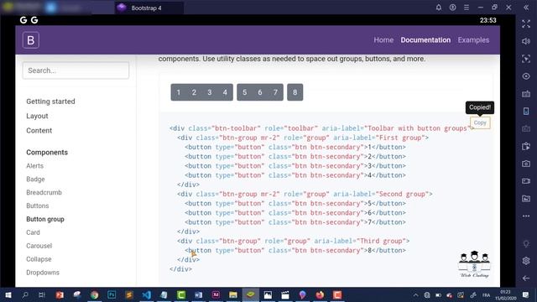Viewport: 537px width, 302px height.
Task: Focus the Search input field
Action: [76, 70]
